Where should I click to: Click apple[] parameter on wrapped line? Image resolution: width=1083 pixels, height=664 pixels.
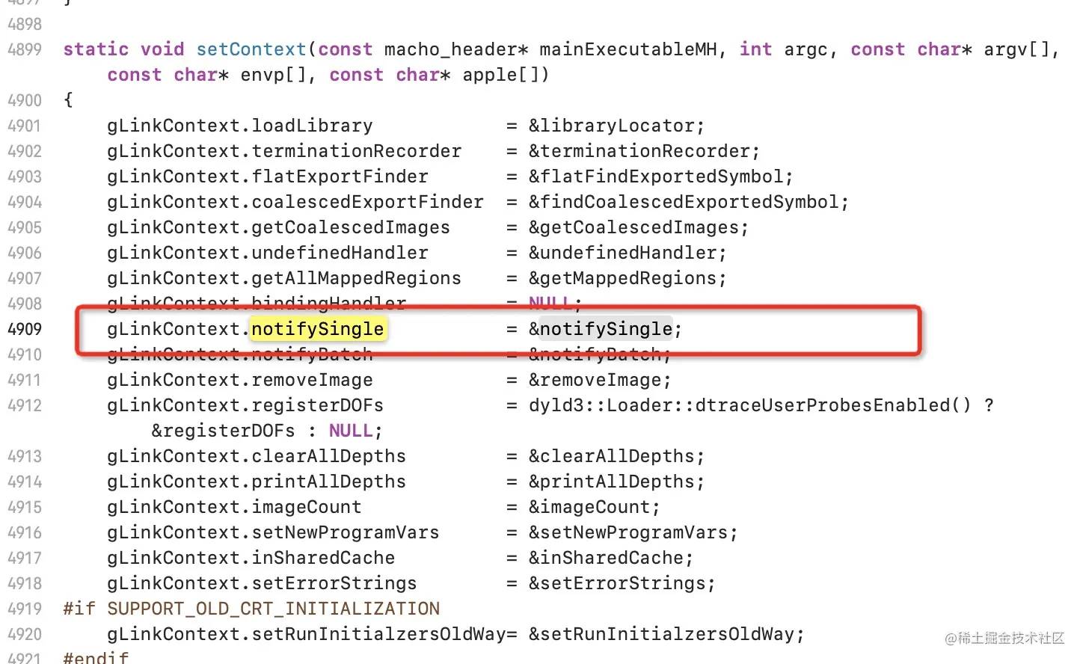[500, 75]
